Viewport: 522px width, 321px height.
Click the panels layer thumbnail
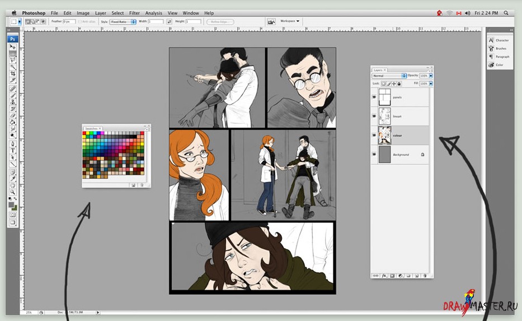(384, 97)
